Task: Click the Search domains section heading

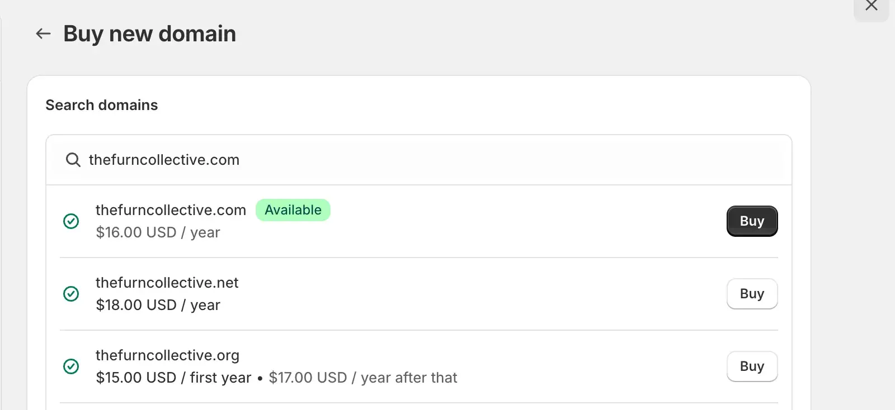Action: pyautogui.click(x=102, y=105)
